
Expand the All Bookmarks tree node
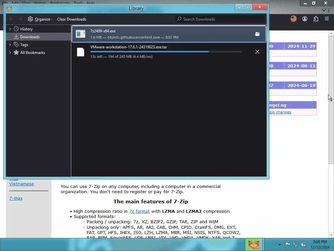click(x=10, y=53)
